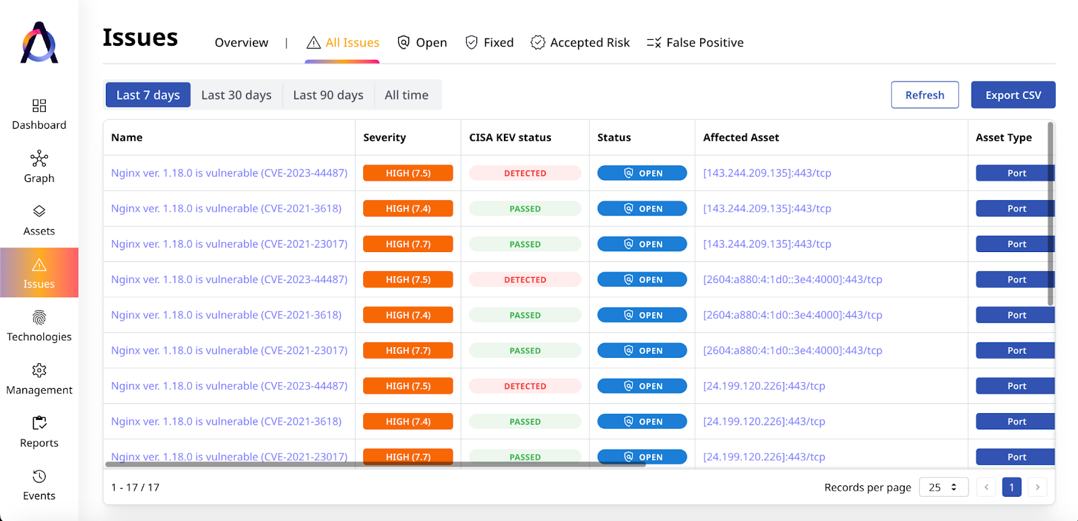The image size is (1078, 521).
Task: Click the Refresh button
Action: click(925, 95)
